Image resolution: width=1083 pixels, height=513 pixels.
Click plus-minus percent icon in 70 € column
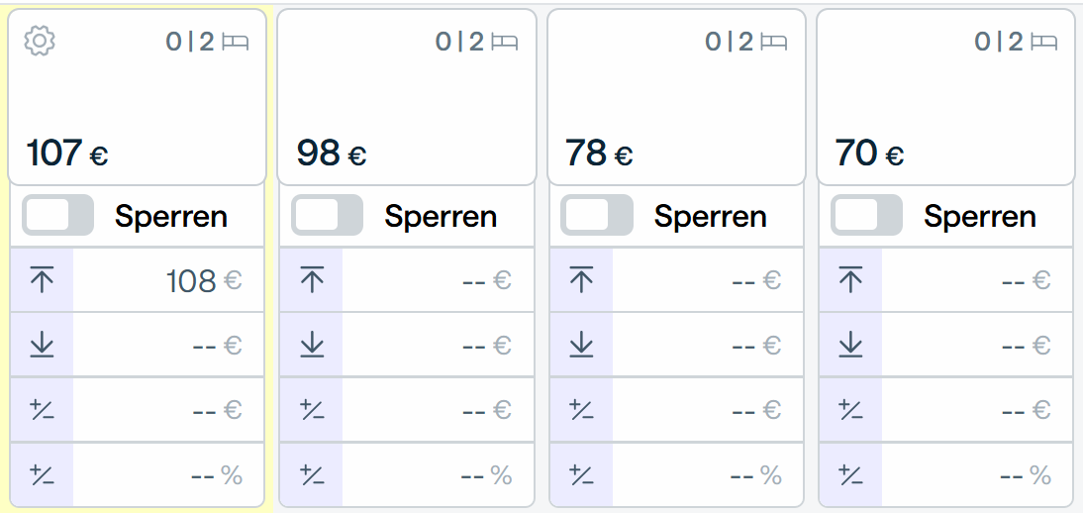tap(851, 475)
